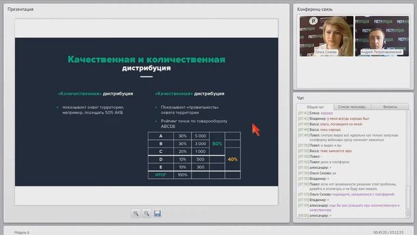Click Васса's message тоже заикается звук
This screenshot has width=417, height=235.
point(336,151)
